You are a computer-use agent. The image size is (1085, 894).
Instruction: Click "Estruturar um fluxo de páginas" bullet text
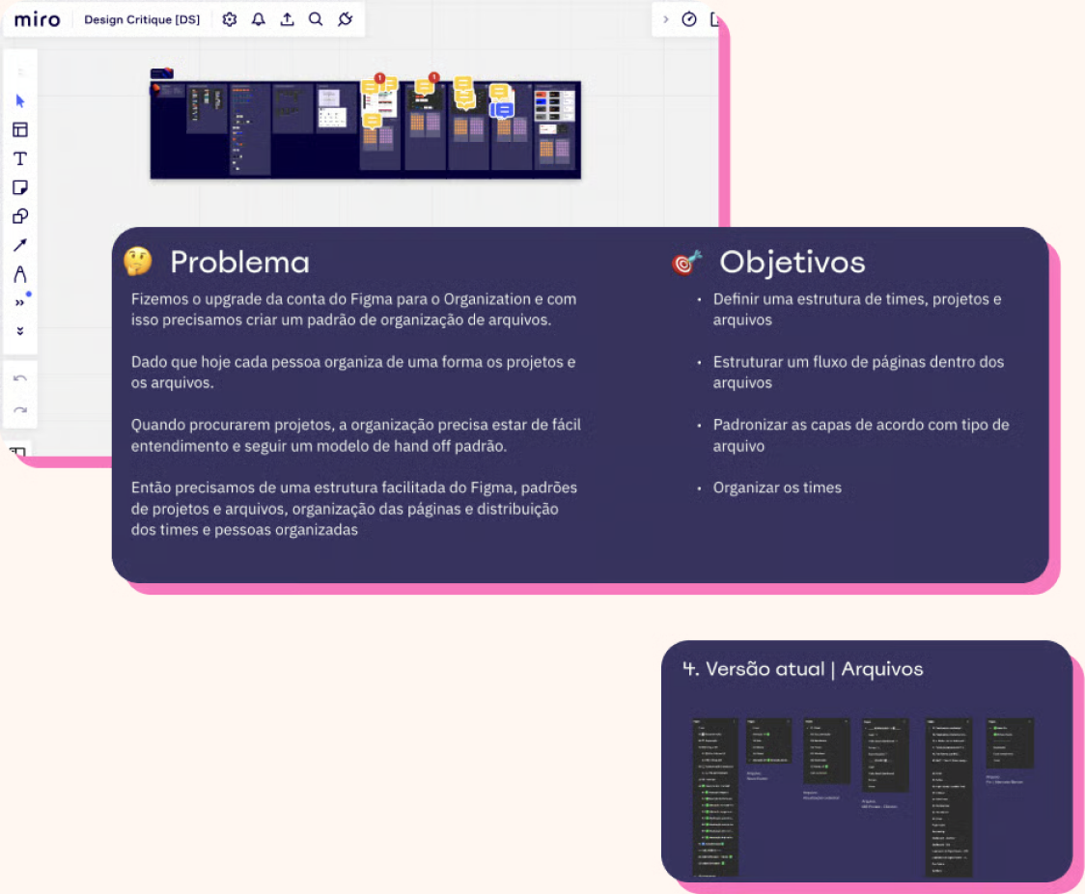click(859, 373)
